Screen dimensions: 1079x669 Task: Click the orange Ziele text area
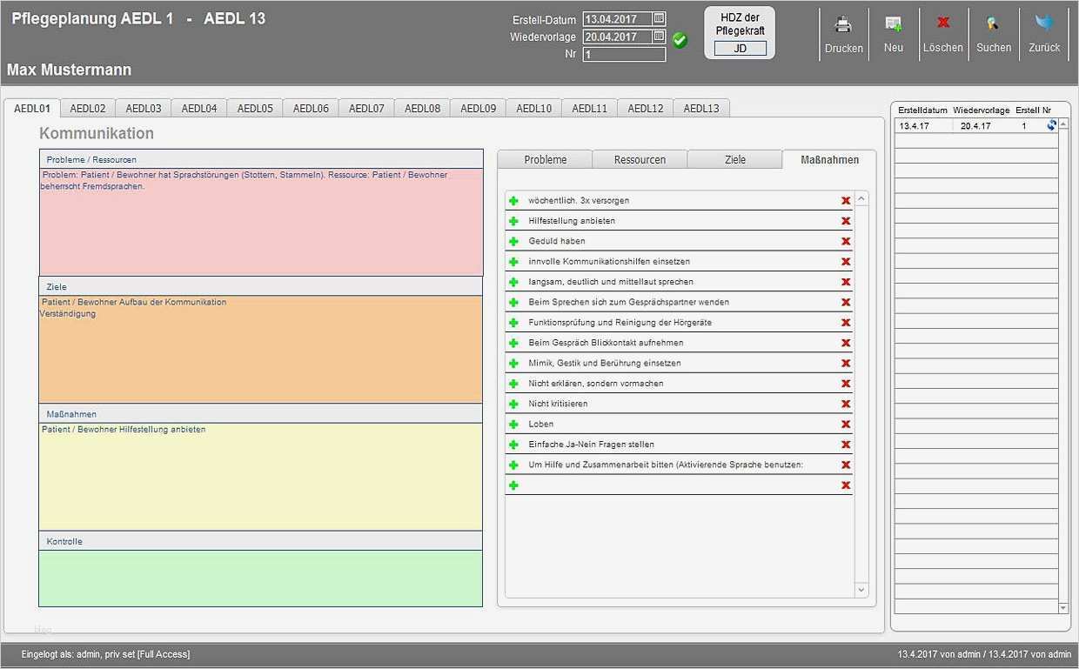[261, 349]
